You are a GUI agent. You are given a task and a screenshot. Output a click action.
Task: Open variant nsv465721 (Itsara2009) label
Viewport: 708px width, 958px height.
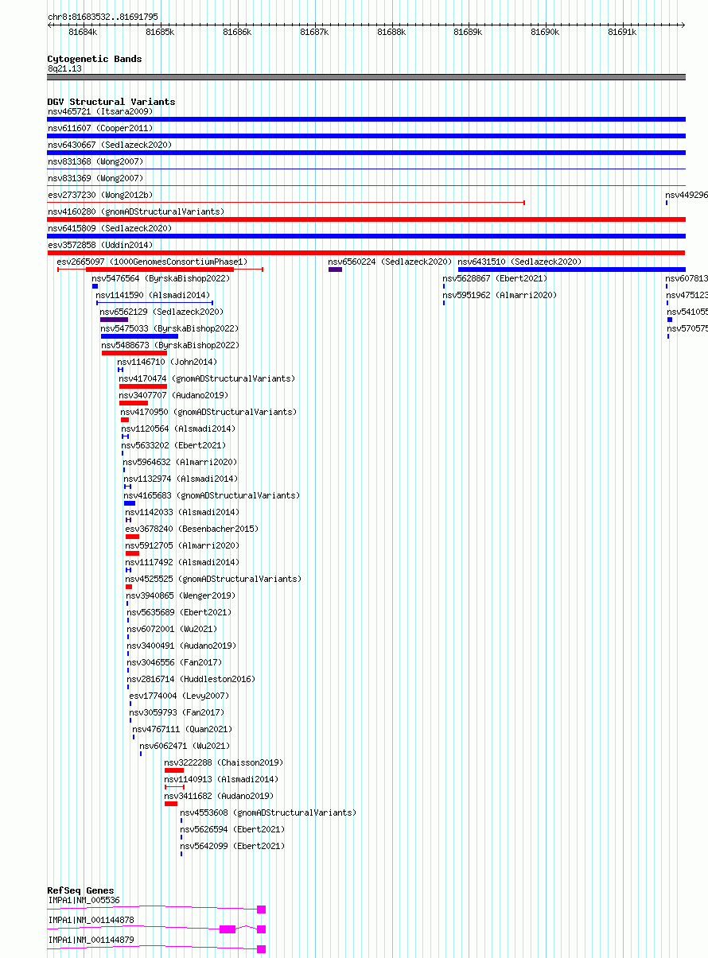coord(100,111)
